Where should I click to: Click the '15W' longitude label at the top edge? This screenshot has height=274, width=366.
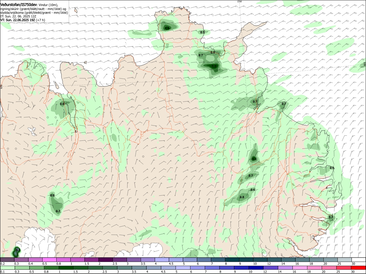pos(240,1)
